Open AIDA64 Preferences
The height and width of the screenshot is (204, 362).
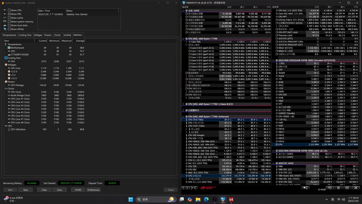(x=93, y=190)
